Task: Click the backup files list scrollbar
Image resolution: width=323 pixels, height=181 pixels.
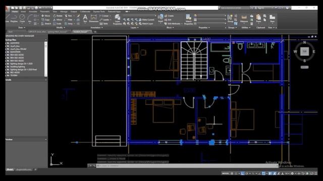Action: pos(46,59)
